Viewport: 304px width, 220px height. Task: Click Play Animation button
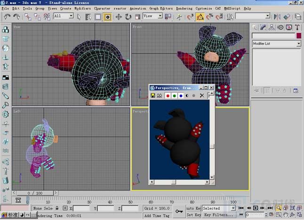coord(256,208)
